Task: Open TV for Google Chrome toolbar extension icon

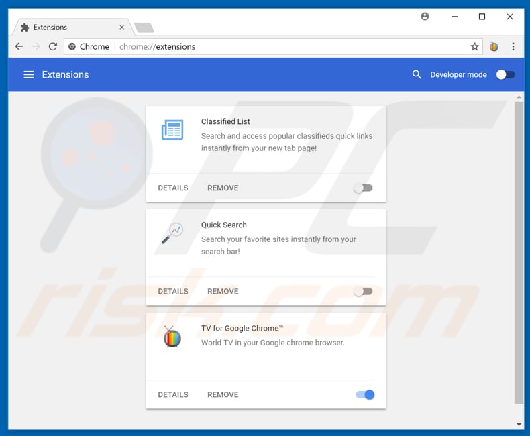Action: coord(494,46)
